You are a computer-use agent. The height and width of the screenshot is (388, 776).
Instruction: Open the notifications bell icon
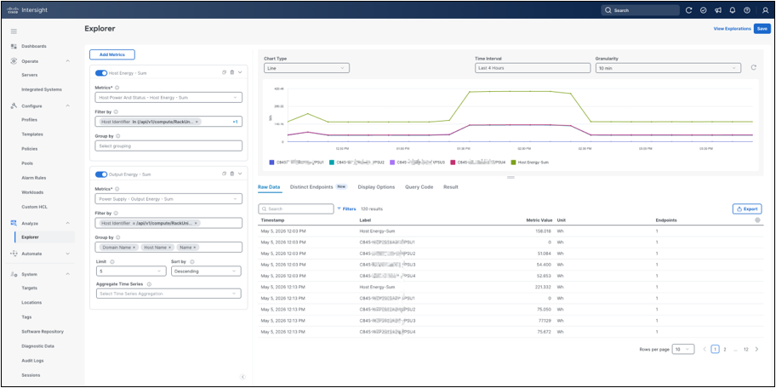tap(733, 10)
